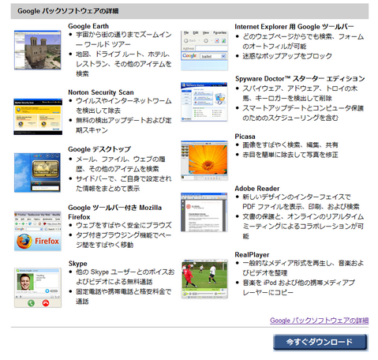The height and width of the screenshot is (360, 378).
Task: Click the bullet ウェブをすばやく安全にブラウズ
Action: [x=124, y=225]
